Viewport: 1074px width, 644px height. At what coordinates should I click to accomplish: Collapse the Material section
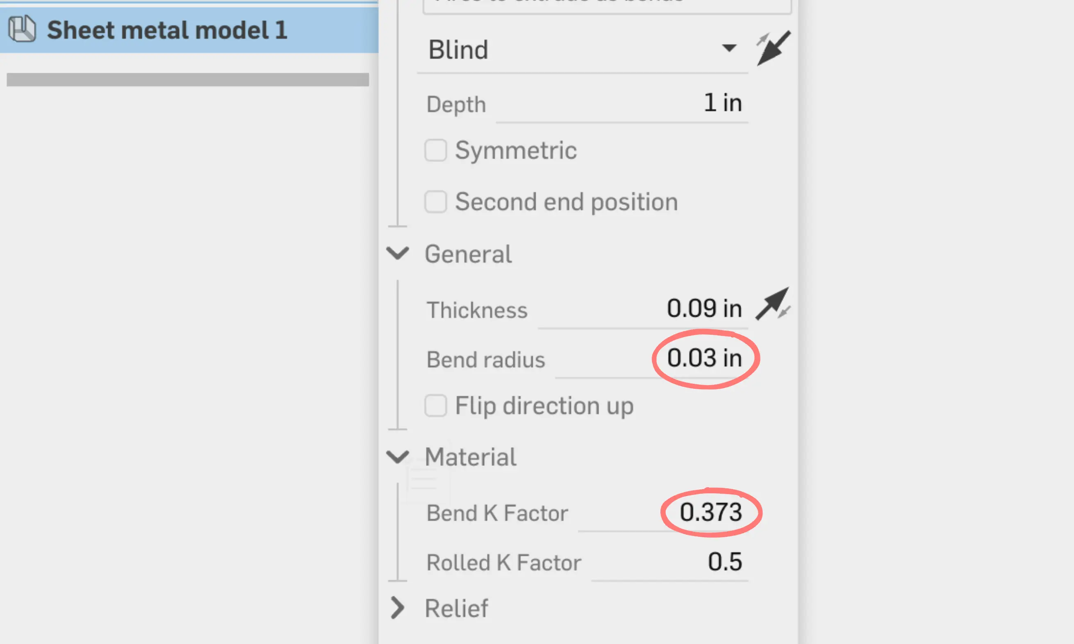point(398,456)
